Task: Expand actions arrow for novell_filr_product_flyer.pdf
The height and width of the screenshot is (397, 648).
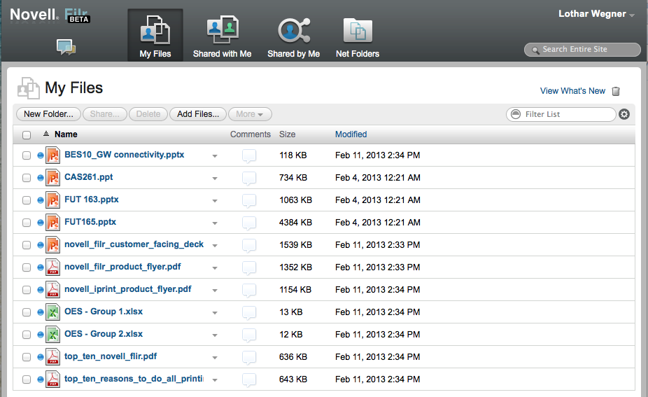Action: click(x=215, y=268)
